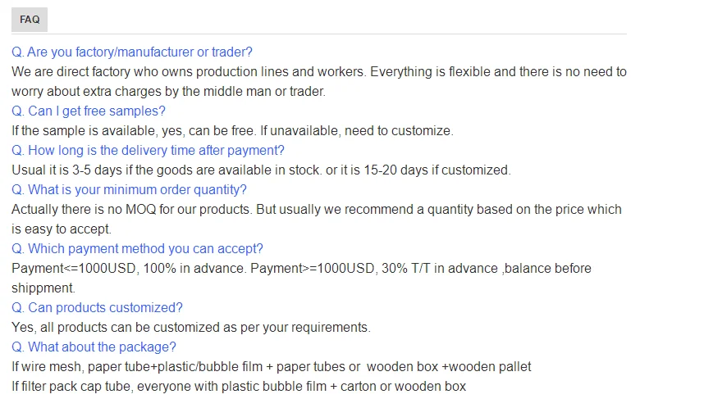Click the 'What about the package?' question

94,347
